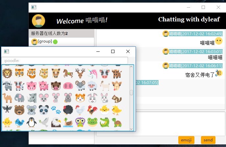Choose the ram with curled horns emoji
Viewport: 226px width, 147px height.
[x=80, y=86]
